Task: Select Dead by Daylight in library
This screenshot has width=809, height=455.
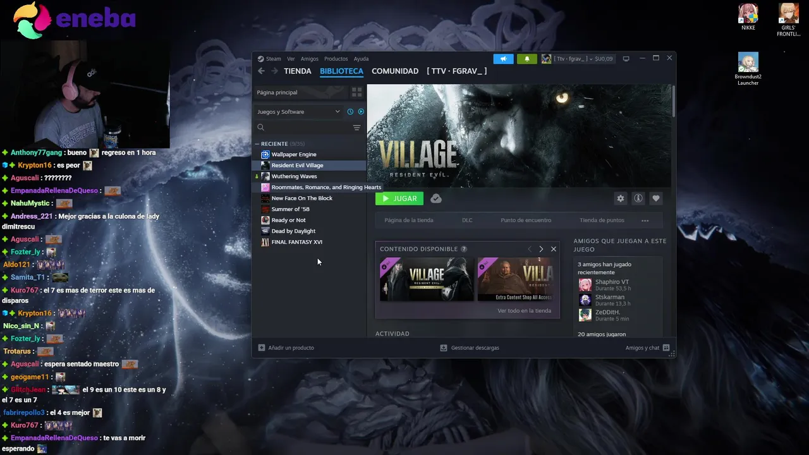Action: (x=309, y=231)
